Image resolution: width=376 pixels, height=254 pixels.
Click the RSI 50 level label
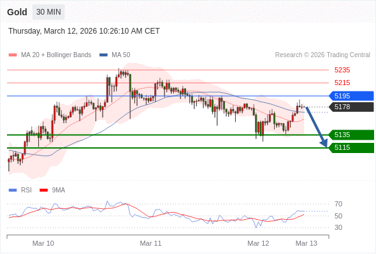pyautogui.click(x=338, y=216)
